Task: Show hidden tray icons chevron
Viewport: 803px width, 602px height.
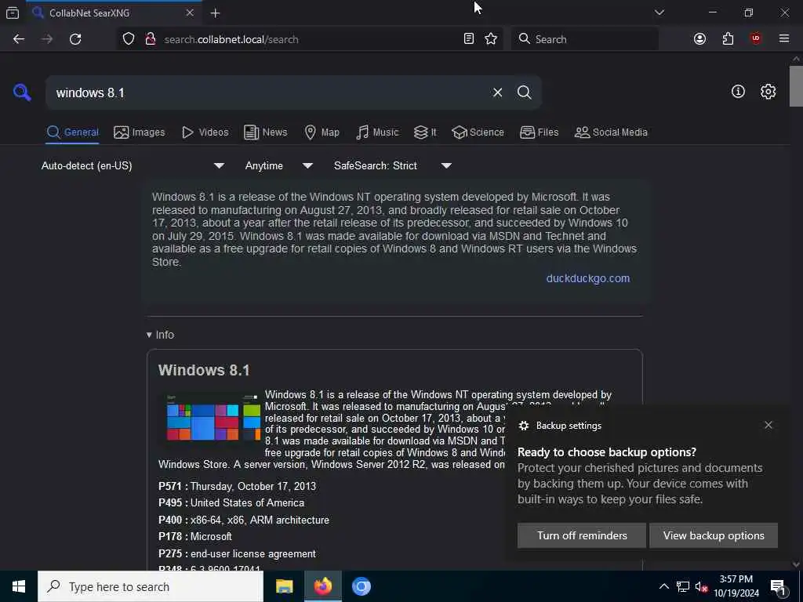Action: pyautogui.click(x=663, y=586)
